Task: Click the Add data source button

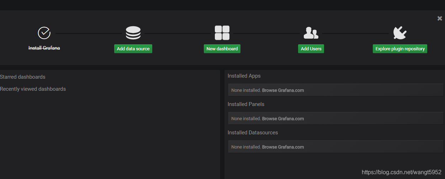Action: pos(133,49)
